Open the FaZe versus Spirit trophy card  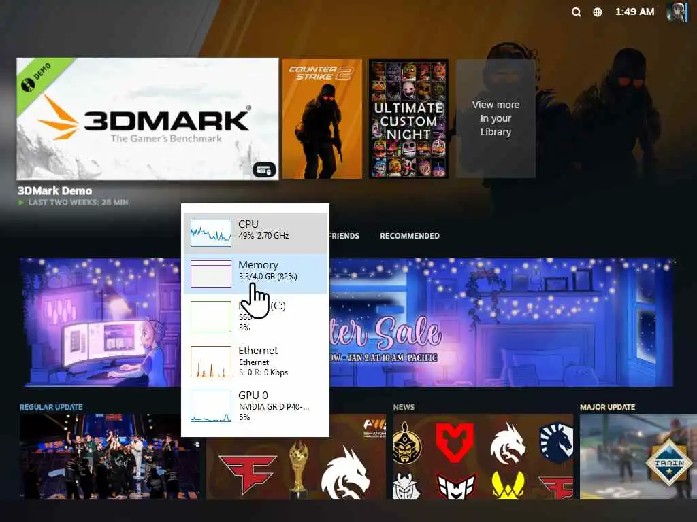[x=295, y=457]
